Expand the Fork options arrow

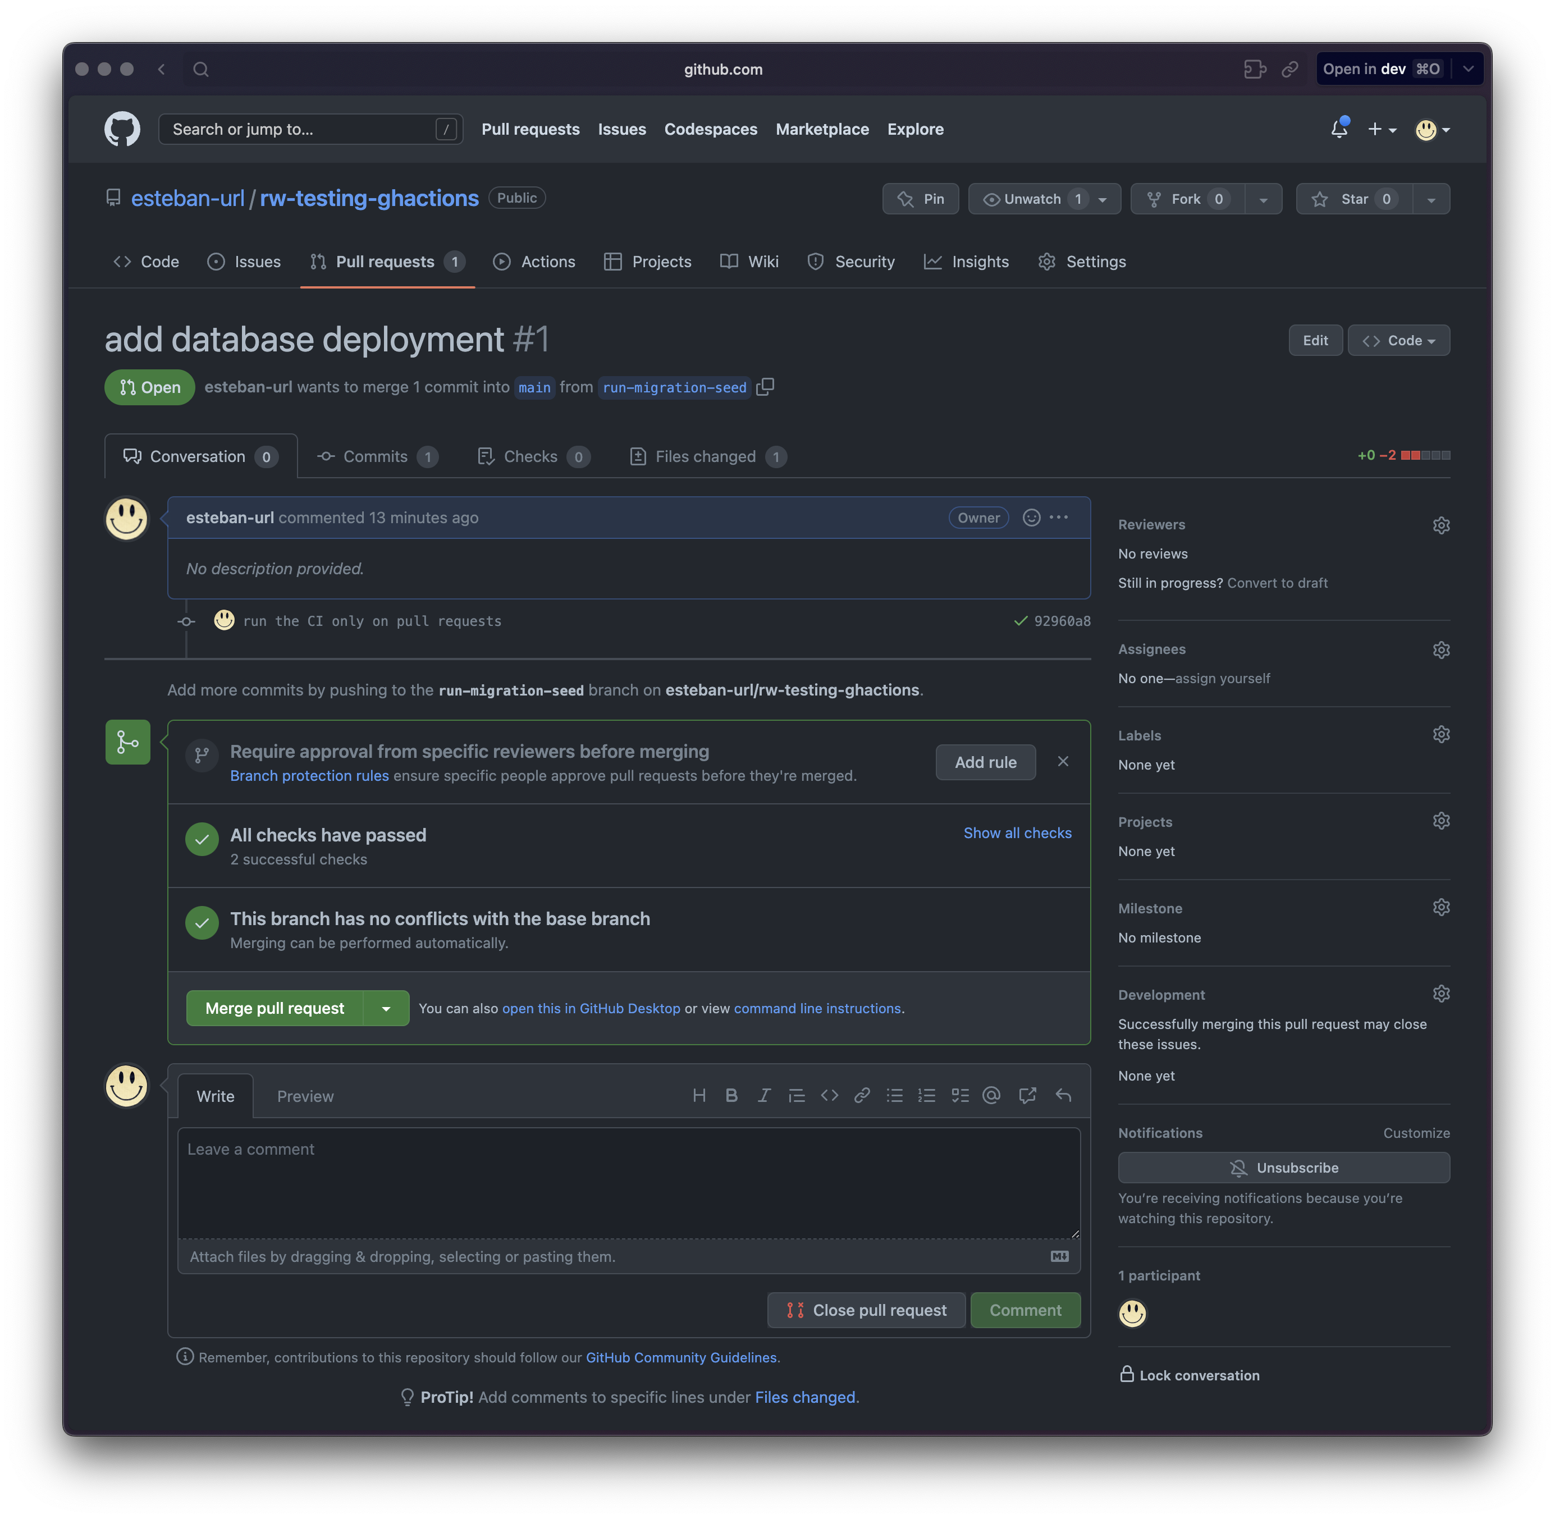tap(1263, 199)
